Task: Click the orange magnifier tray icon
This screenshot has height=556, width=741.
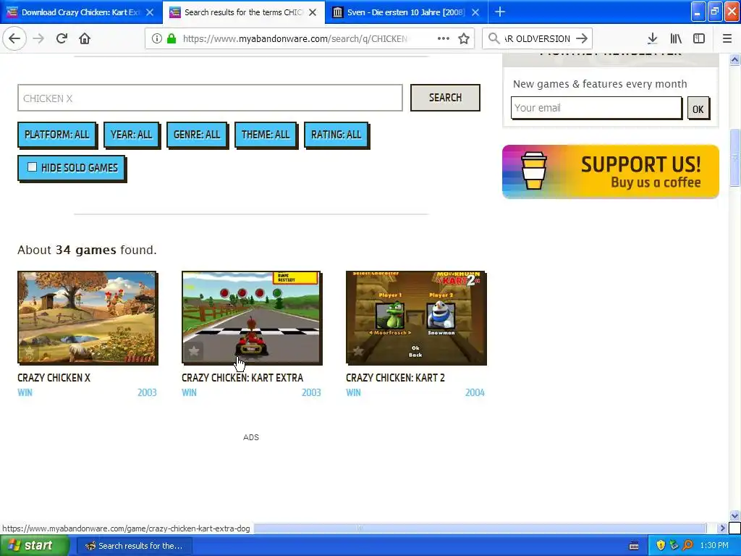Action: (x=687, y=545)
